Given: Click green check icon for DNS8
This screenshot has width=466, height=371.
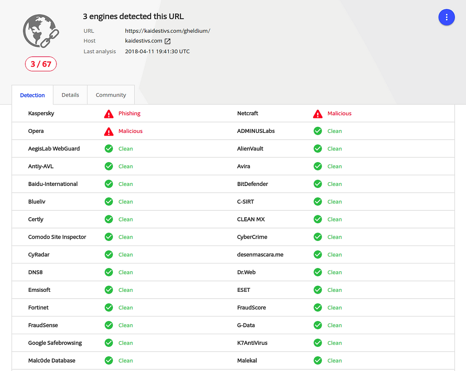Looking at the screenshot, I should click(109, 272).
